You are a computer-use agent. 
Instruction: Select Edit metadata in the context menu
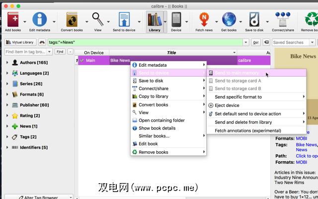168,65
